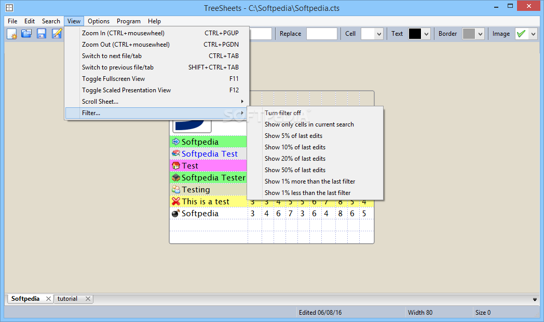Image resolution: width=544 pixels, height=322 pixels.
Task: Select Switch to previous file/tab
Action: pos(157,67)
